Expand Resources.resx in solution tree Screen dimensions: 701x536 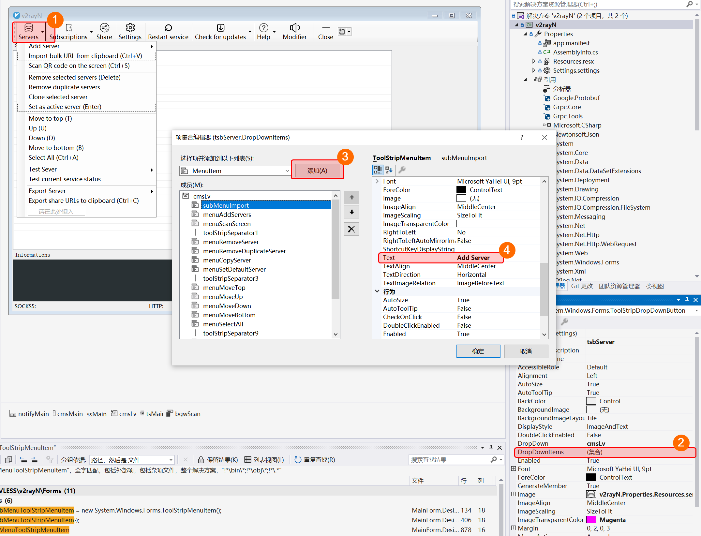[533, 61]
